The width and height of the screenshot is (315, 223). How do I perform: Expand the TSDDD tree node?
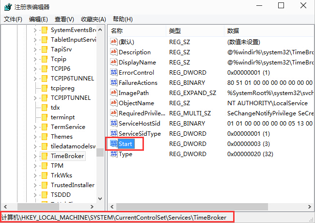point(35,195)
